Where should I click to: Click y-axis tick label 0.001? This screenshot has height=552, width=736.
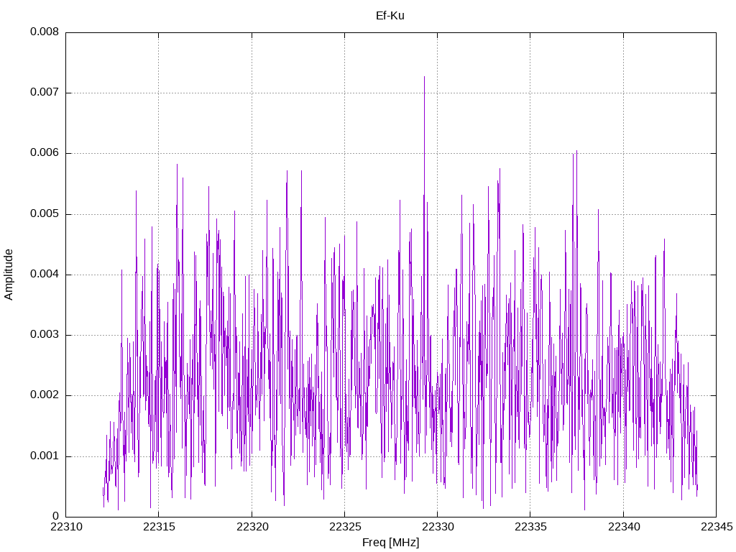pos(45,456)
